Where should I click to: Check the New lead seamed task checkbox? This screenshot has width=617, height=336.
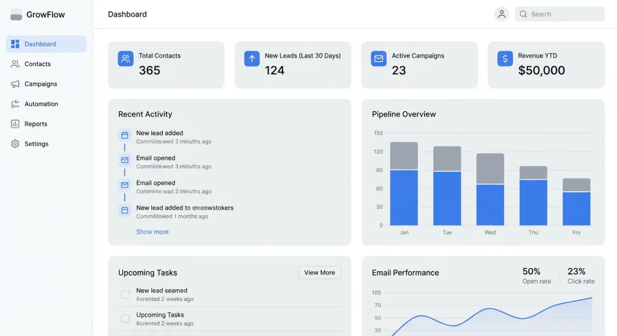(125, 294)
